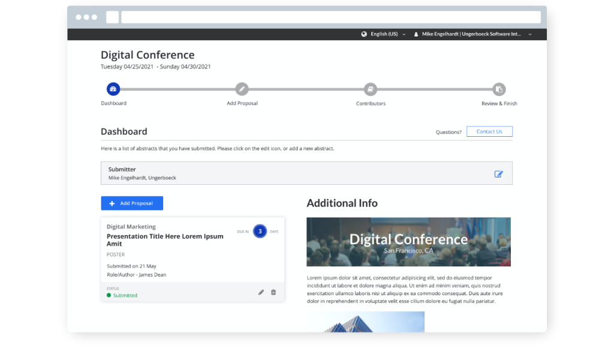Viewport: 614px width, 360px height.
Task: Click the Add Proposal pencil step icon
Action: pyautogui.click(x=242, y=89)
